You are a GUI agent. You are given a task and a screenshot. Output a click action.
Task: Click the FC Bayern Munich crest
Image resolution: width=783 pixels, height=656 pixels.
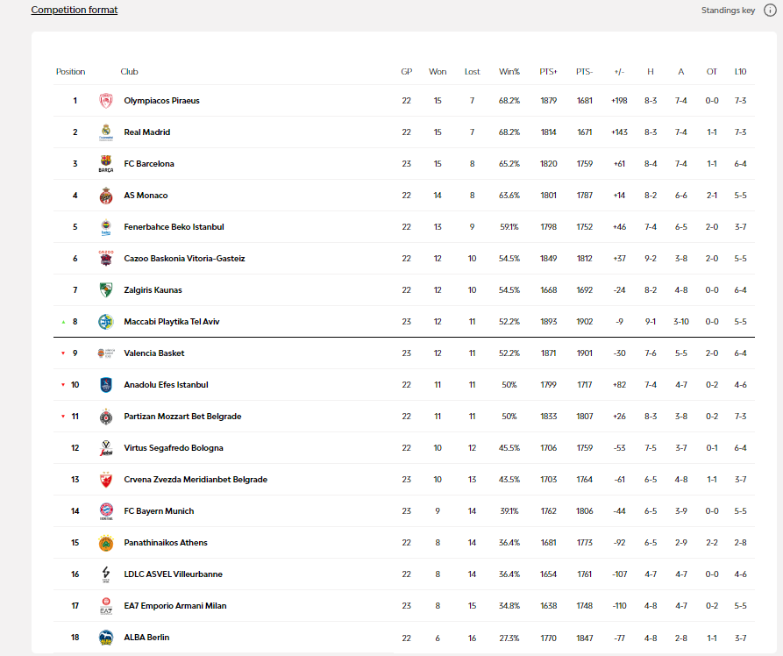coord(106,511)
